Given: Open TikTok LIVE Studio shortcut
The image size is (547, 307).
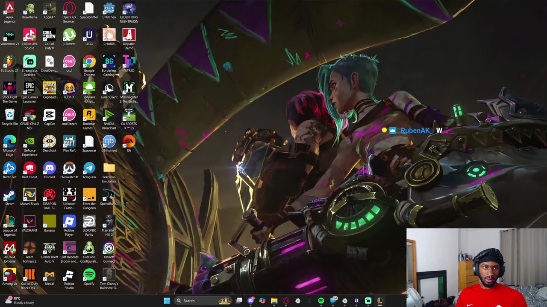Looking at the screenshot, I should (29, 39).
